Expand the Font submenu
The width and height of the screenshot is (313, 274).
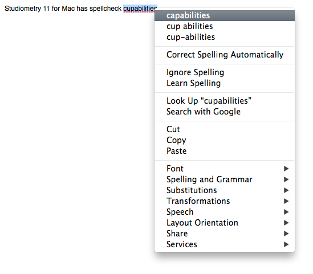(x=225, y=169)
